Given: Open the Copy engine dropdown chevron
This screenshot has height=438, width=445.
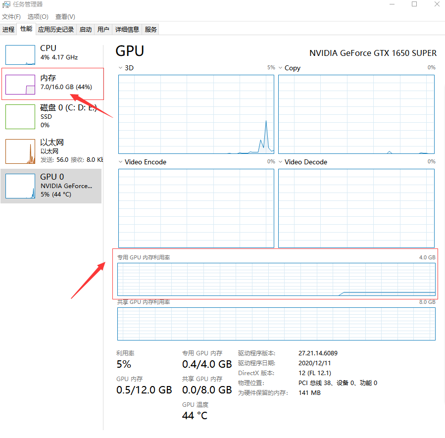Looking at the screenshot, I should point(280,68).
